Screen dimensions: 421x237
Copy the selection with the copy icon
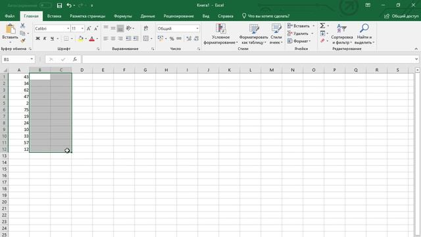(22, 34)
